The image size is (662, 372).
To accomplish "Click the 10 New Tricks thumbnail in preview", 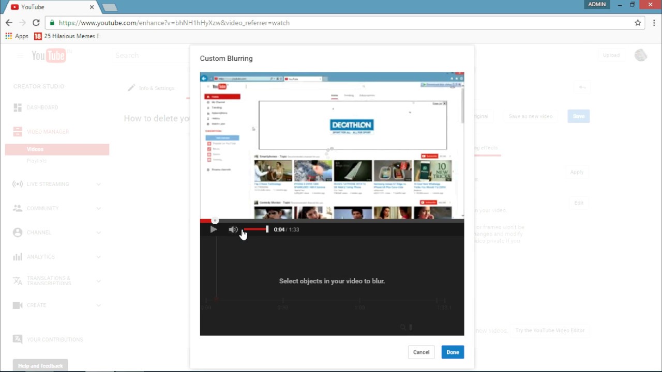I will (432, 171).
